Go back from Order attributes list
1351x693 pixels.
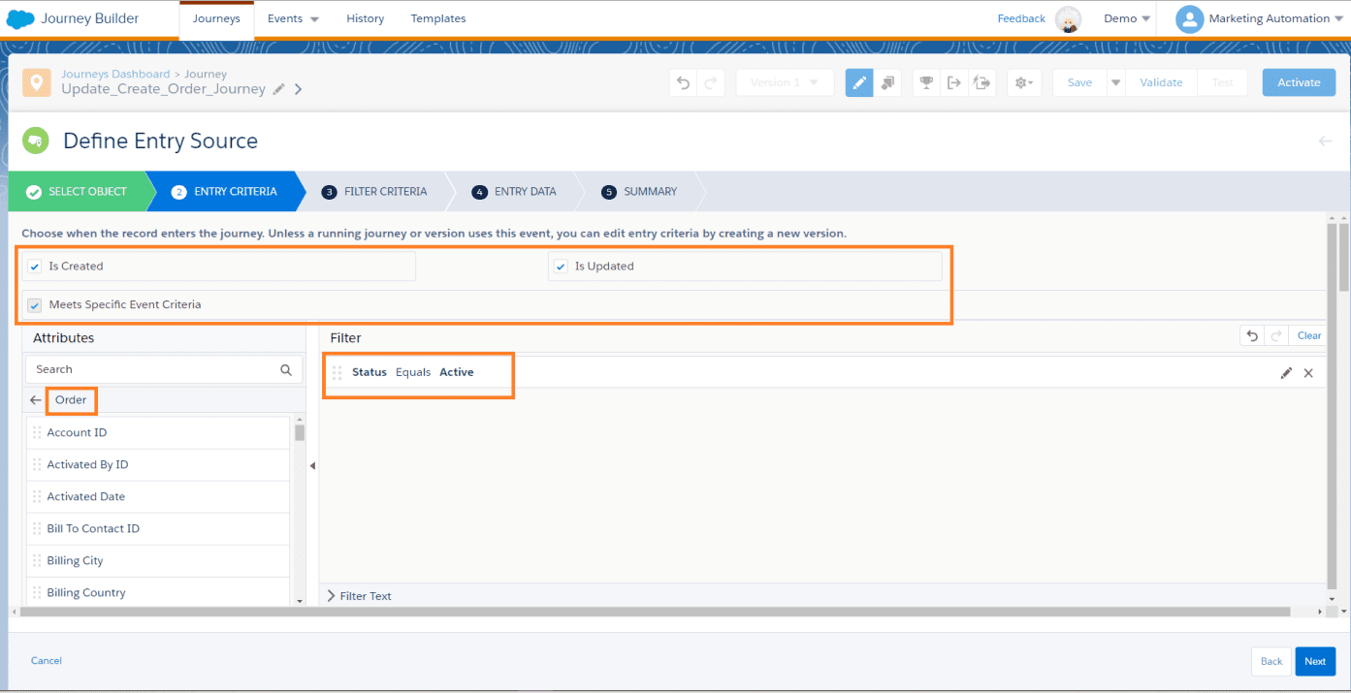click(36, 400)
